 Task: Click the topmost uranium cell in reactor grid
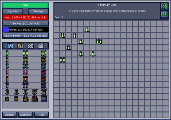pyautogui.click(x=87, y=29)
